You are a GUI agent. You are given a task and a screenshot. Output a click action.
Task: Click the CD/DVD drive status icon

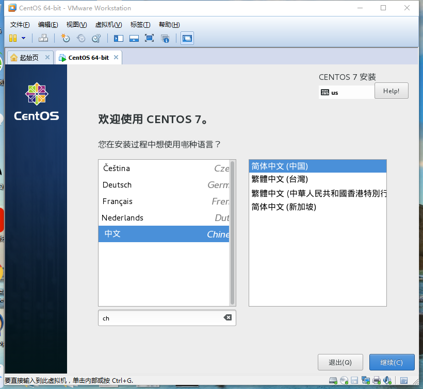point(344,380)
